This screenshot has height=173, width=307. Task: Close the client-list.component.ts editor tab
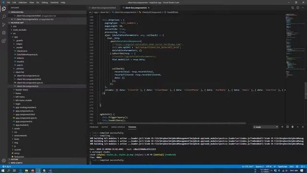click(x=149, y=8)
